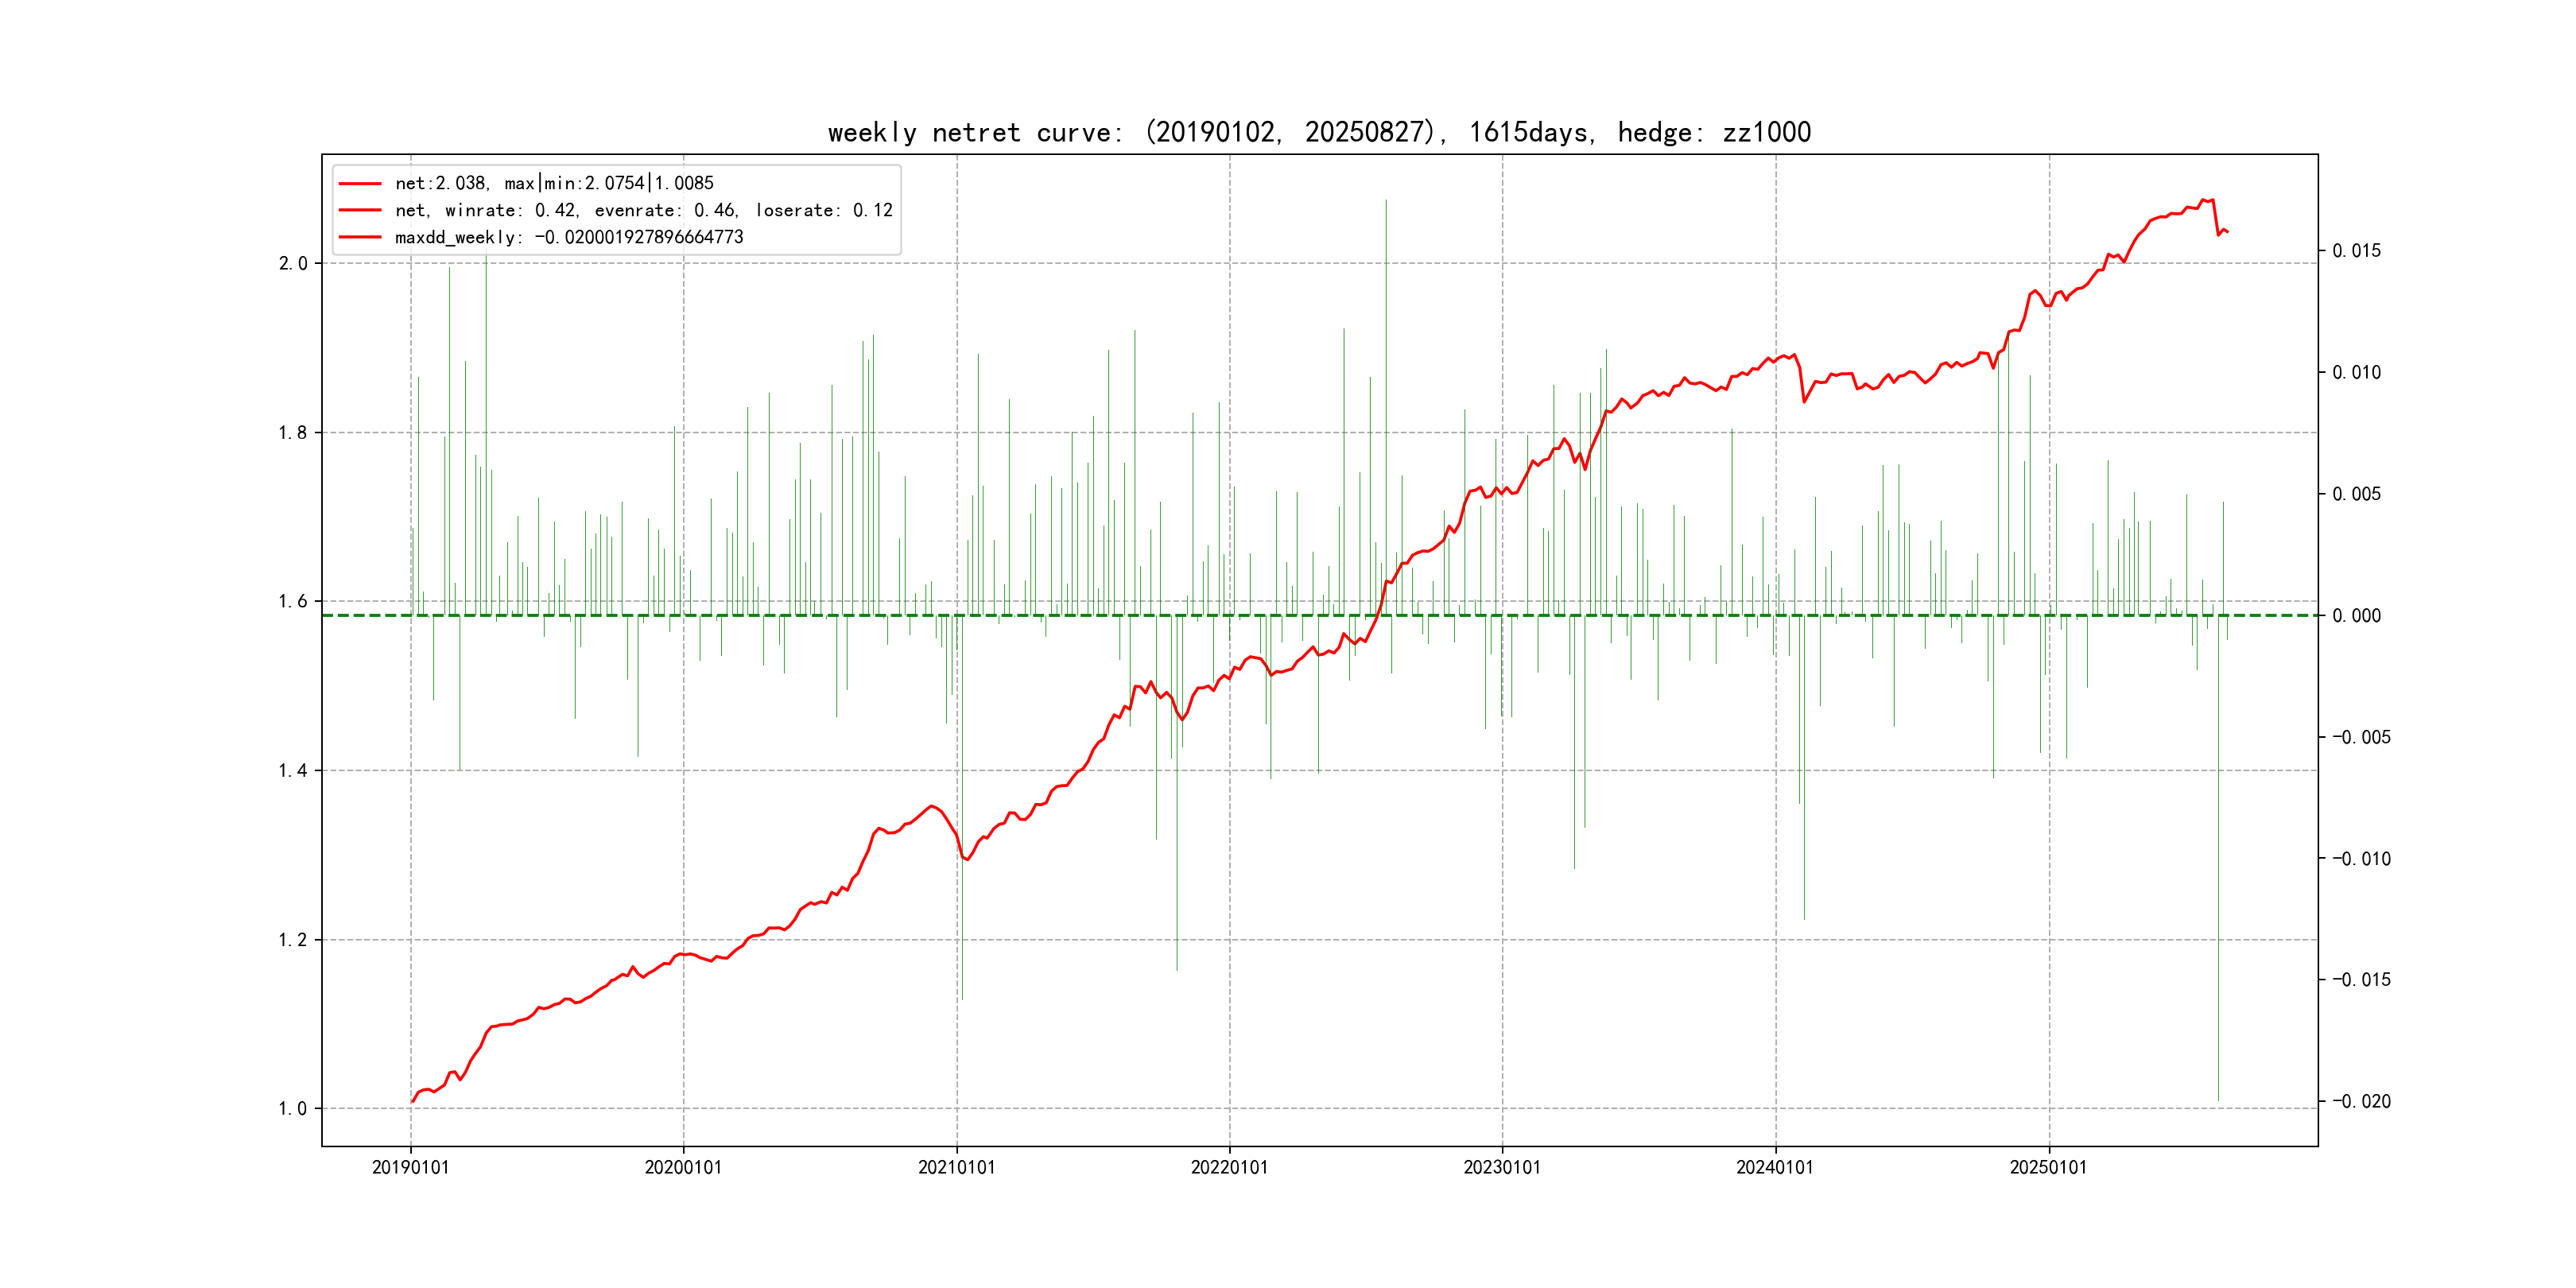2576x1288 pixels.
Task: Click the red line swatch beside 'net:2.038'
Action: click(360, 183)
